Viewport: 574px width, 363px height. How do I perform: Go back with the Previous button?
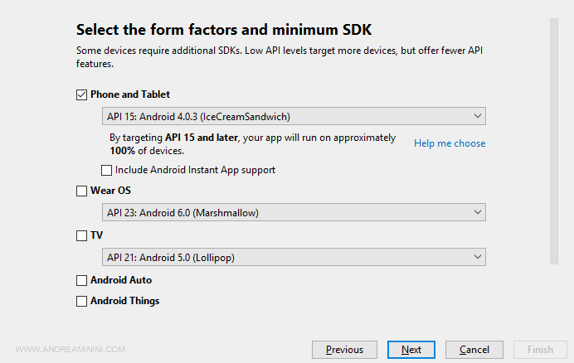pos(344,350)
